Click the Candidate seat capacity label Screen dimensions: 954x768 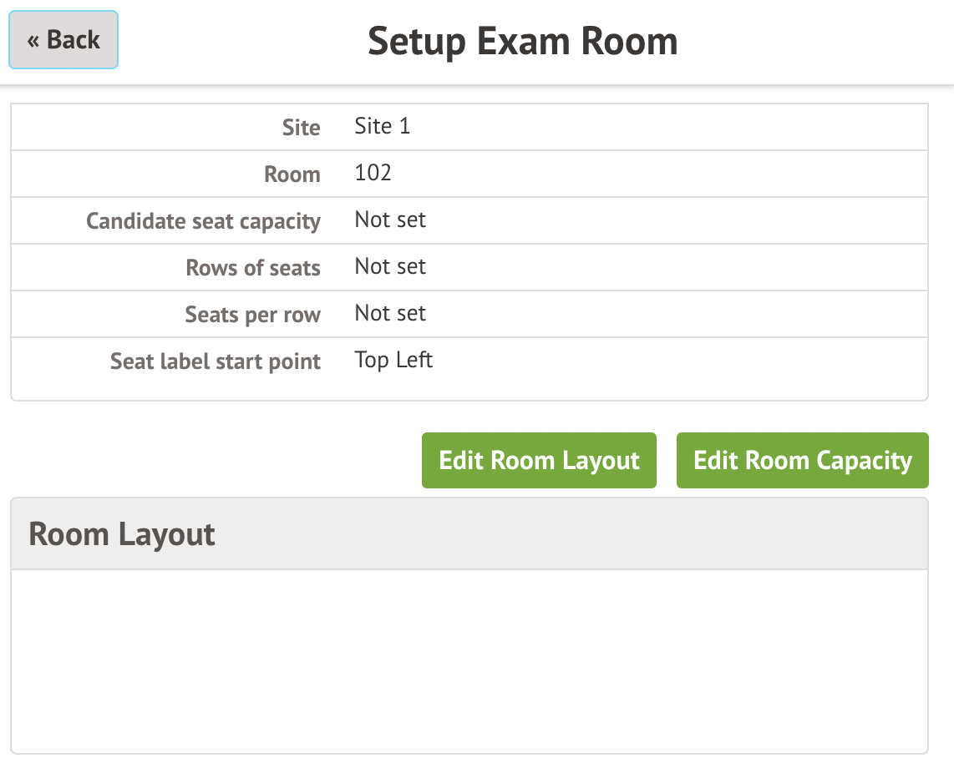point(203,221)
